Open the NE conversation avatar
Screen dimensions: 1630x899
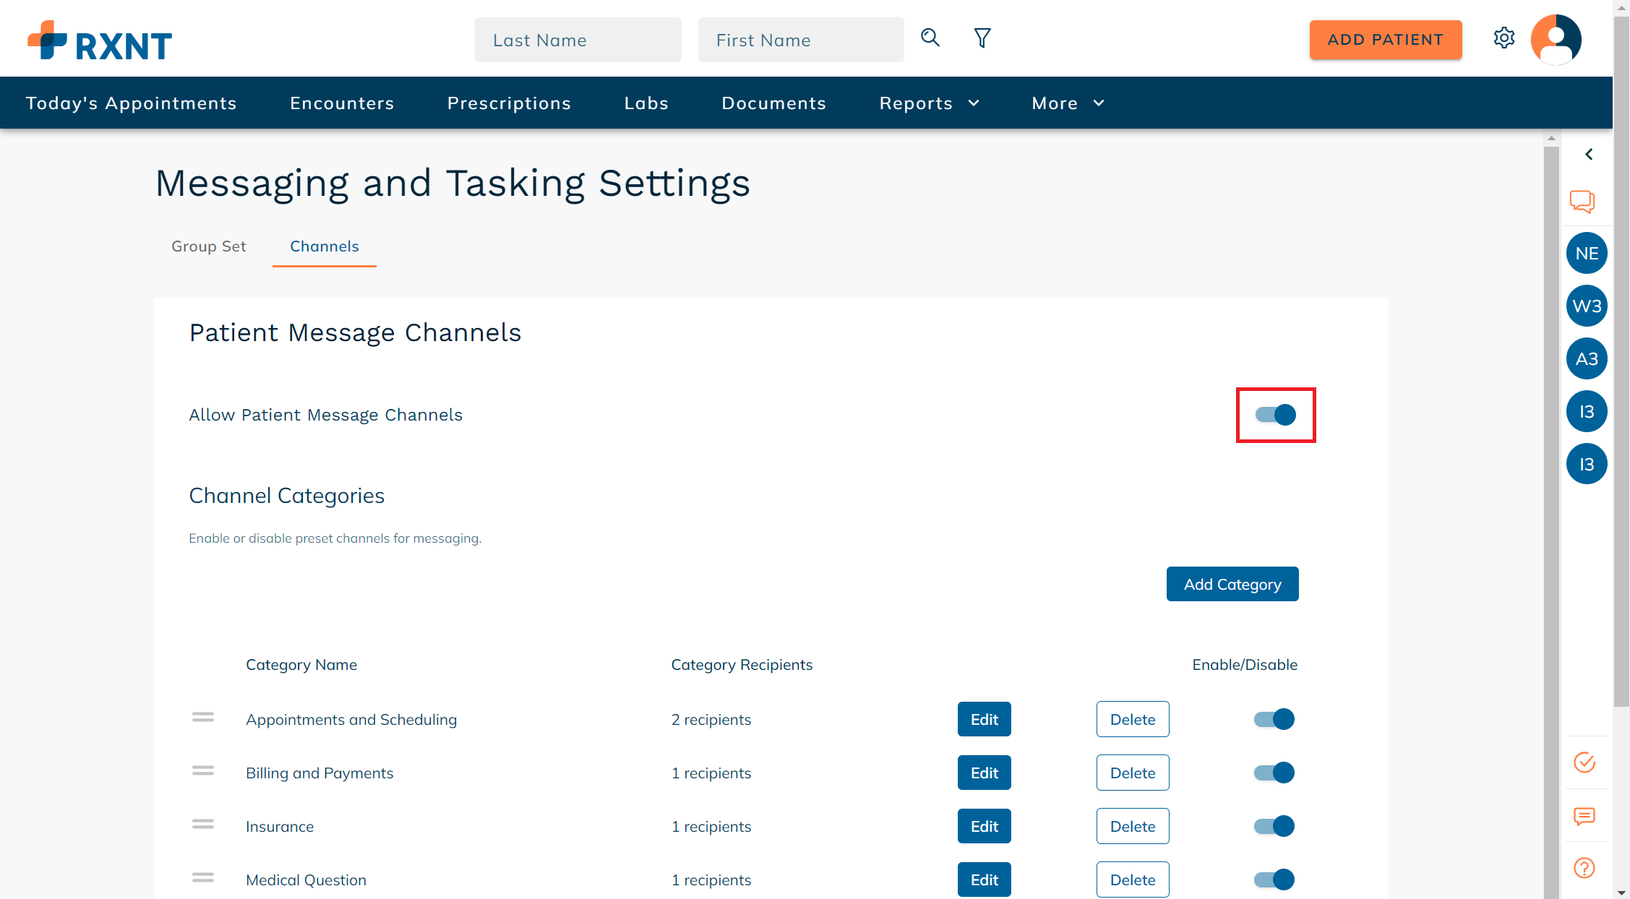pos(1587,253)
